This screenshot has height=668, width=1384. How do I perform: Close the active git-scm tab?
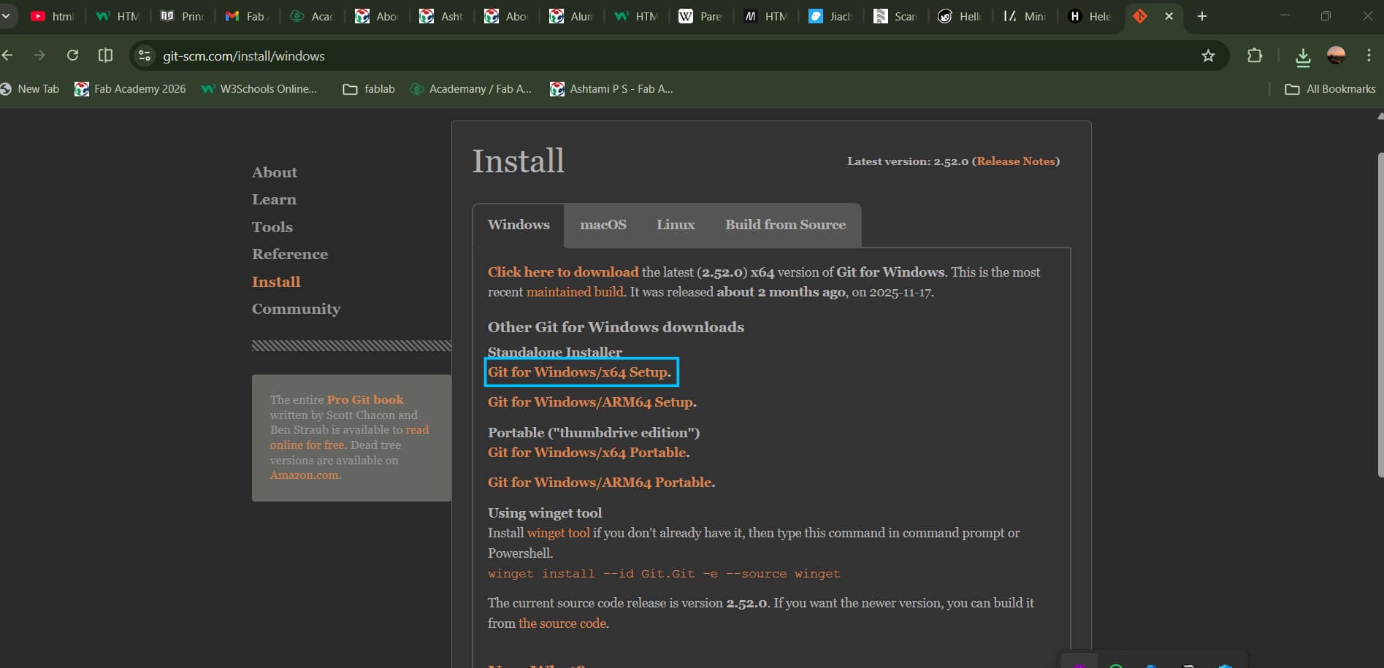pyautogui.click(x=1169, y=16)
